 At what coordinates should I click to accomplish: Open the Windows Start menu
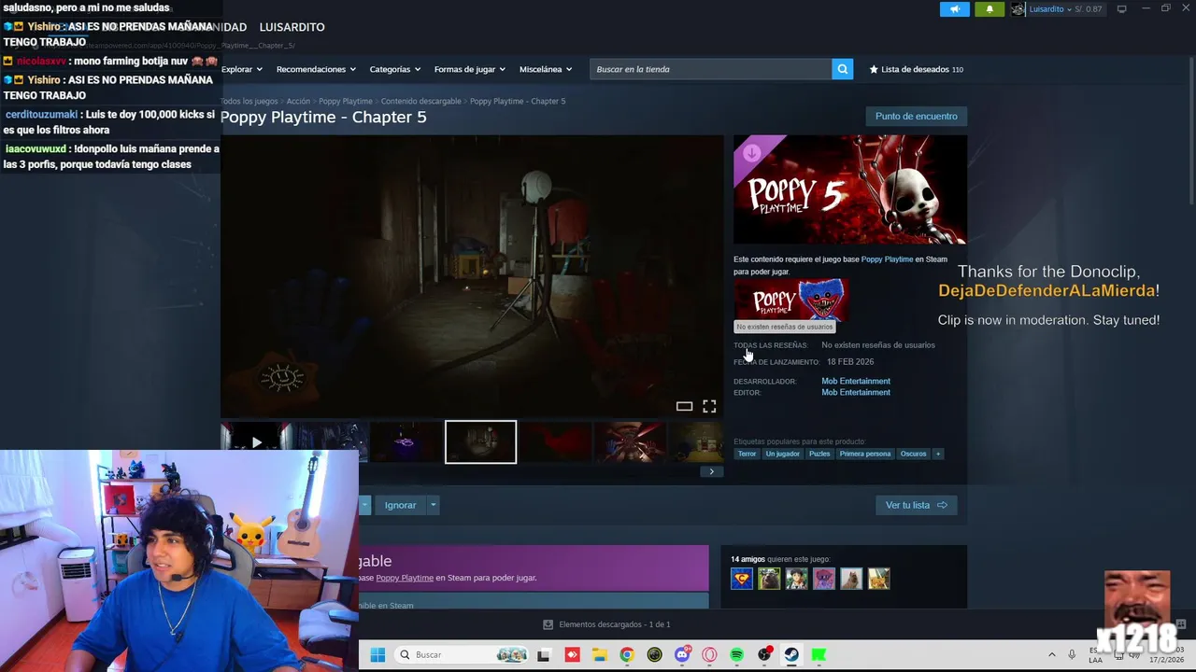377,655
